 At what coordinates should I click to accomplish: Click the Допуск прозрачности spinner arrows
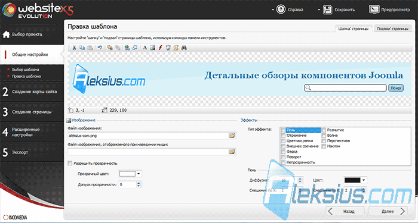(139, 184)
